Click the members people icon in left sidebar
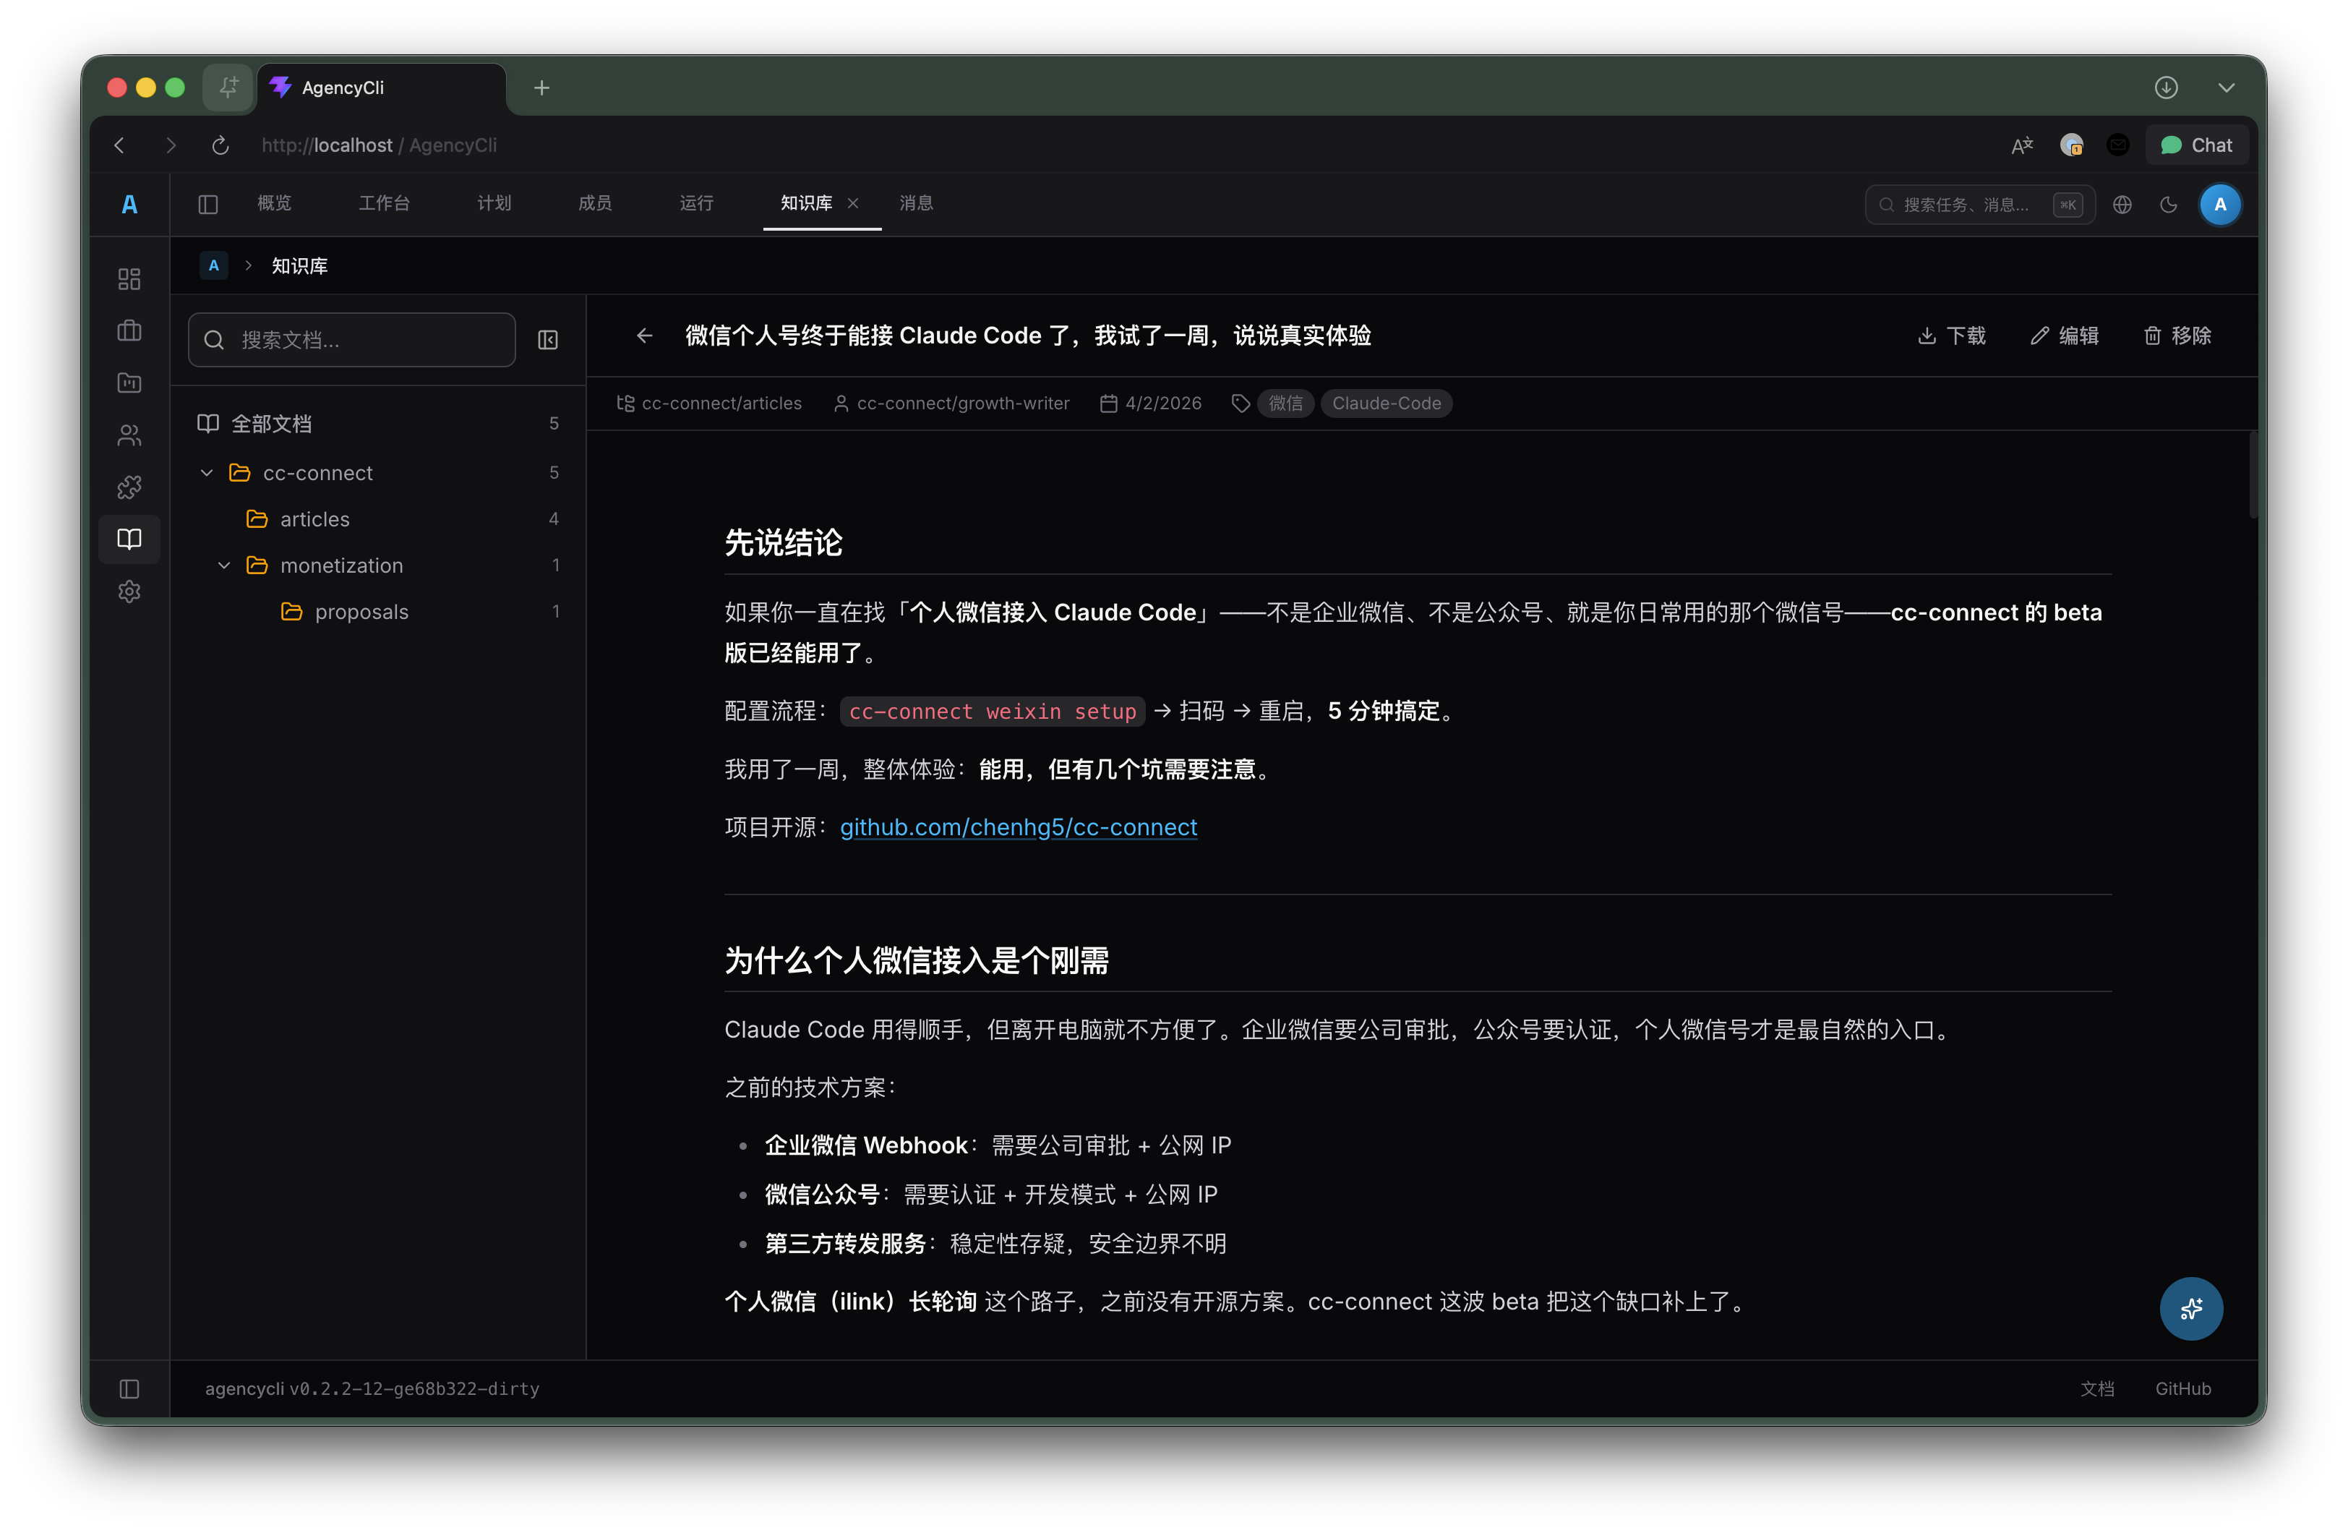 129,435
